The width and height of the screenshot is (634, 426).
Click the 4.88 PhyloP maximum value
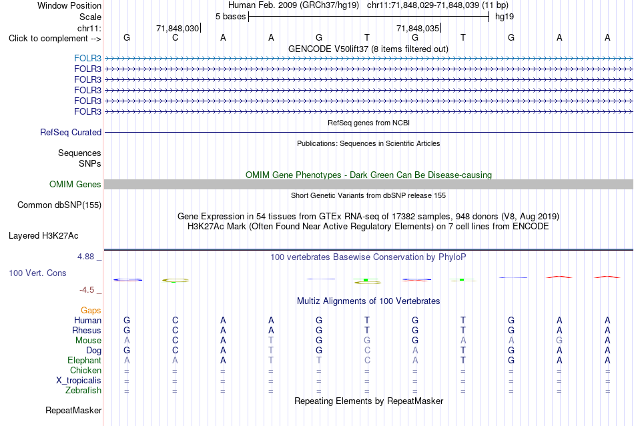(x=85, y=257)
